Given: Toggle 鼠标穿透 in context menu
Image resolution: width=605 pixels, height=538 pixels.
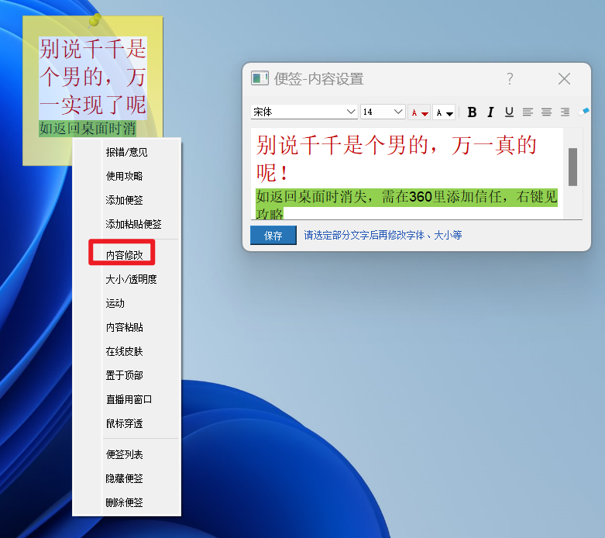Looking at the screenshot, I should point(124,423).
